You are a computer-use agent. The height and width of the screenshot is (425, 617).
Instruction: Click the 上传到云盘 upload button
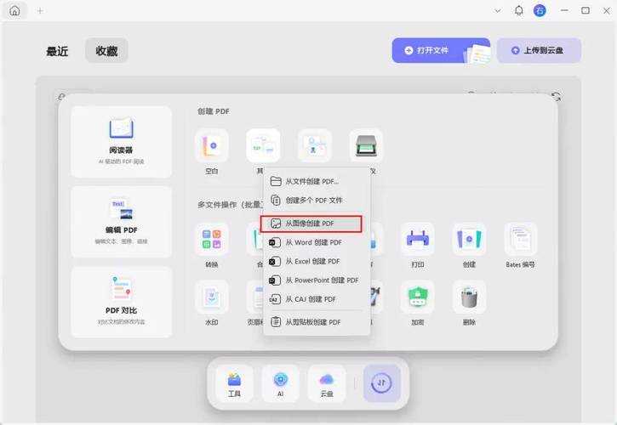(539, 50)
